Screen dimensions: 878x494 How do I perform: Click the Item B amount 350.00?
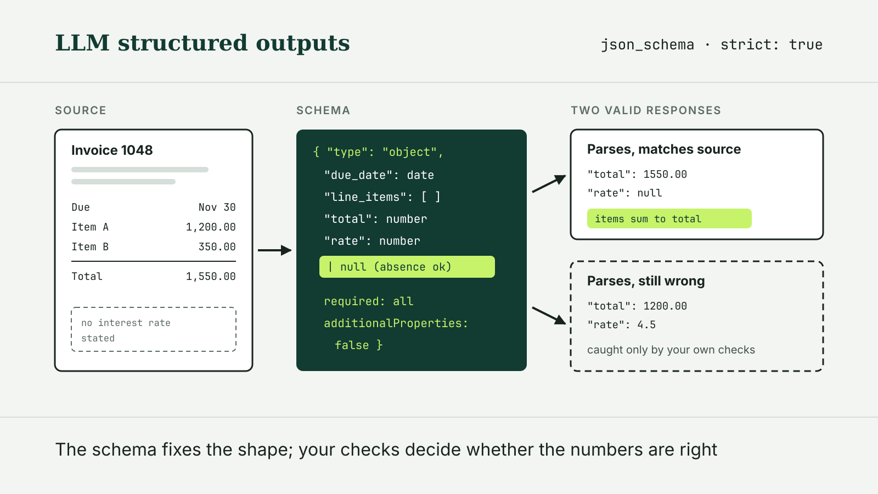(217, 247)
